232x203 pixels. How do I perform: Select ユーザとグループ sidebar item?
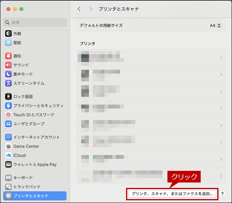(29, 124)
